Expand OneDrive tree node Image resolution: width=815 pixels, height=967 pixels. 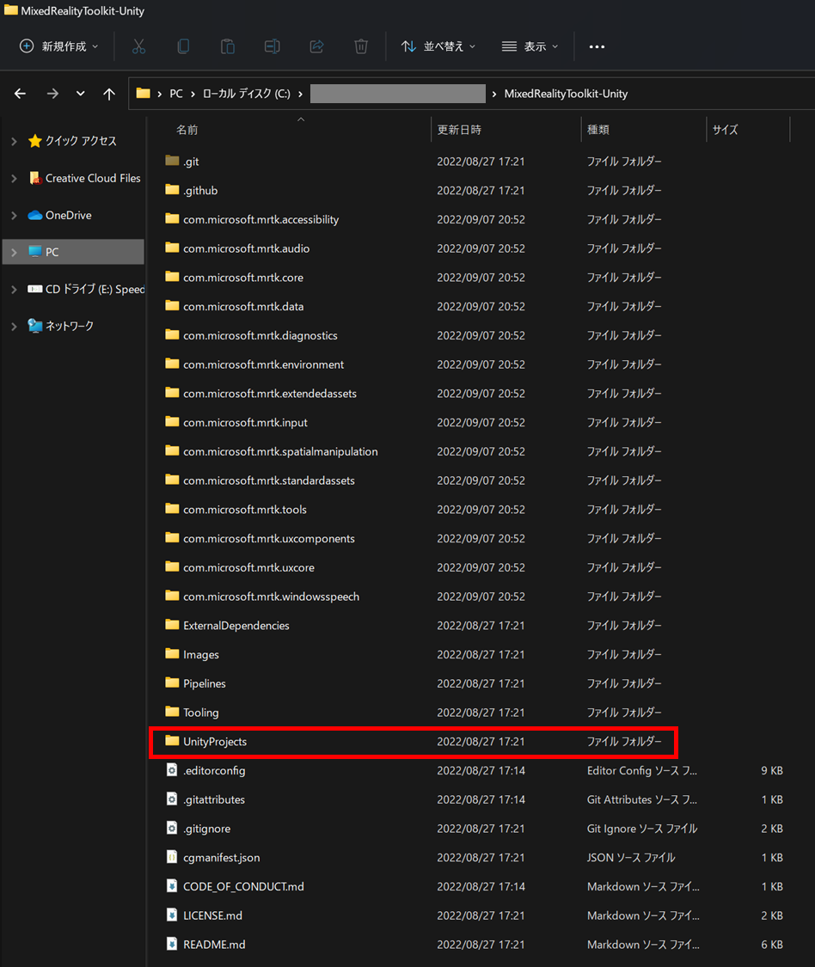click(x=15, y=215)
